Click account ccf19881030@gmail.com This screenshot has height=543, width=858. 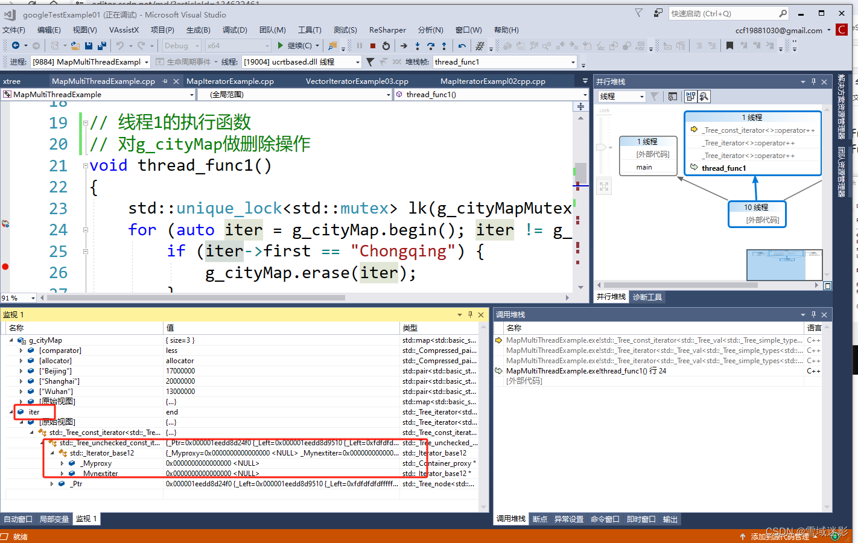(x=778, y=30)
